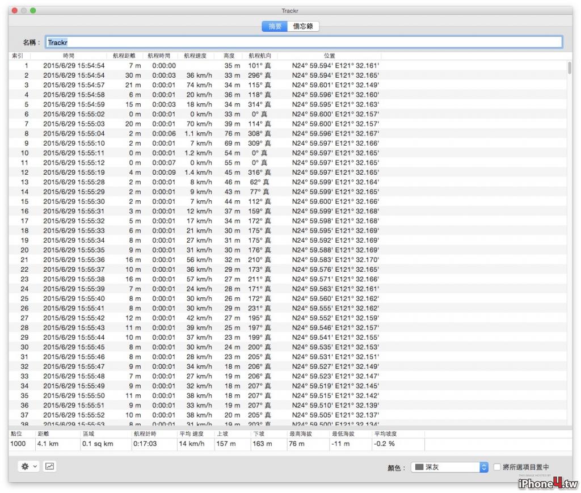This screenshot has height=493, width=581.
Task: Switch to the 摘要 tab
Action: 275,26
